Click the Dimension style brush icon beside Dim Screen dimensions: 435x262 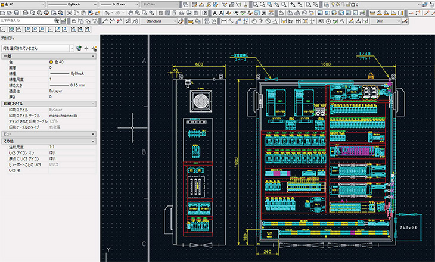click(x=405, y=21)
